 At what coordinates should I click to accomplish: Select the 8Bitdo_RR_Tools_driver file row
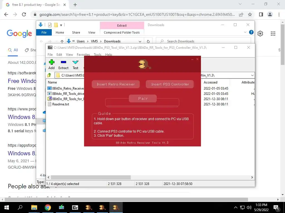coord(66,94)
